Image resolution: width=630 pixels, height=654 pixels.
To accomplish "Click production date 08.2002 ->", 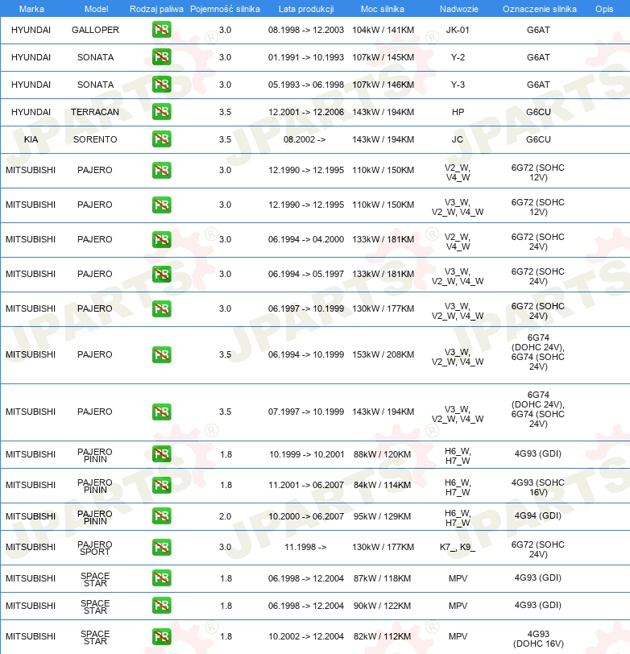I will (305, 139).
